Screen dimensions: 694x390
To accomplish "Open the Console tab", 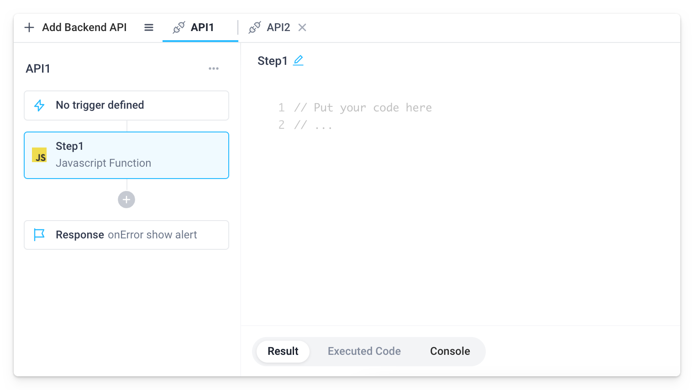I will point(449,351).
